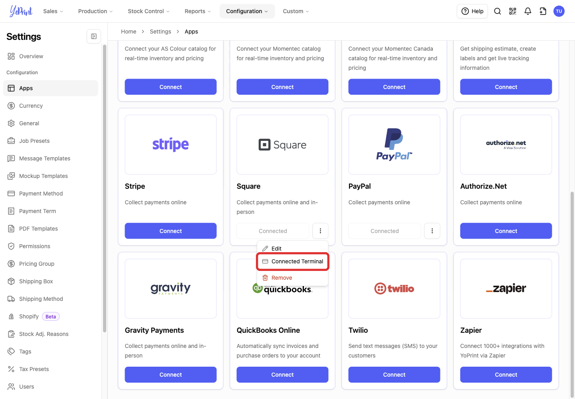Open General settings

pyautogui.click(x=51, y=123)
